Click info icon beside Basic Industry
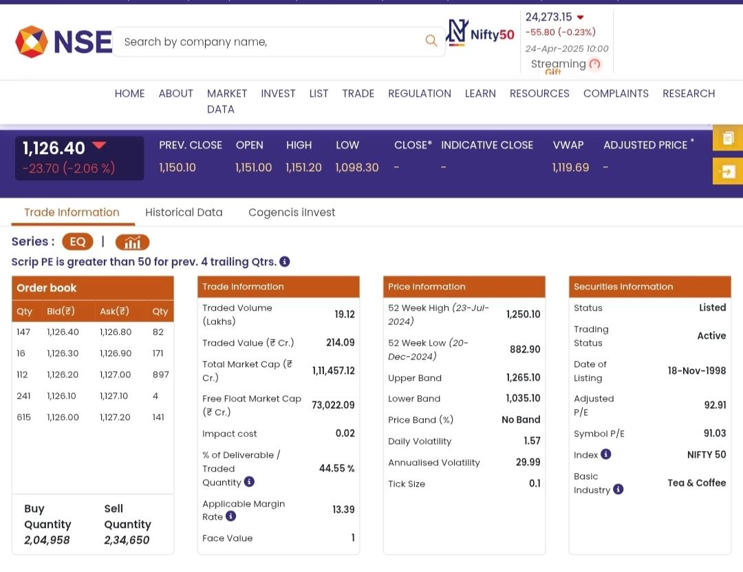The height and width of the screenshot is (572, 743). tap(618, 489)
